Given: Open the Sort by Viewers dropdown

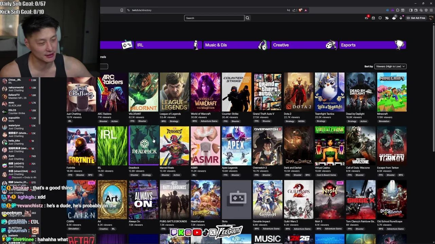Looking at the screenshot, I should pyautogui.click(x=390, y=66).
